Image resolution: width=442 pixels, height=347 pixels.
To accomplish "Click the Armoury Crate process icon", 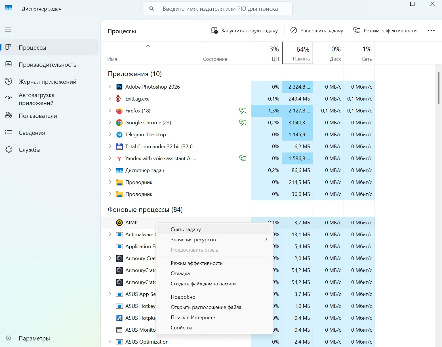I will (119, 258).
